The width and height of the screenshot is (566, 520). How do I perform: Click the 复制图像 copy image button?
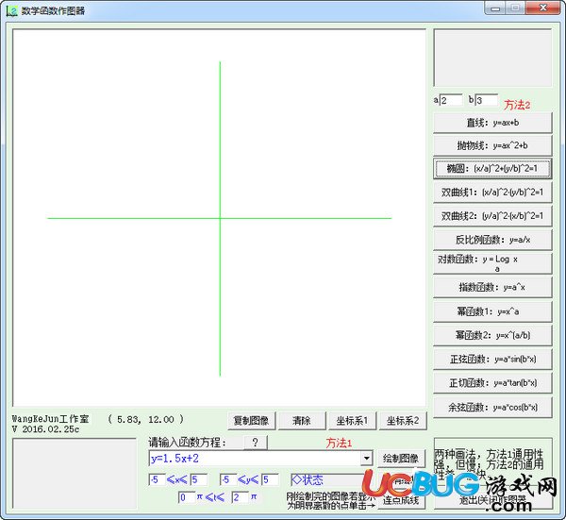[x=251, y=421]
